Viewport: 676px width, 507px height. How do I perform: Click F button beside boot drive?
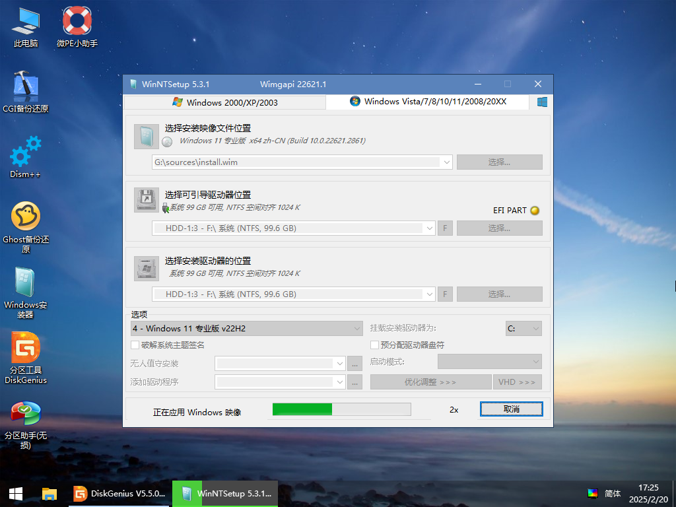click(x=446, y=228)
